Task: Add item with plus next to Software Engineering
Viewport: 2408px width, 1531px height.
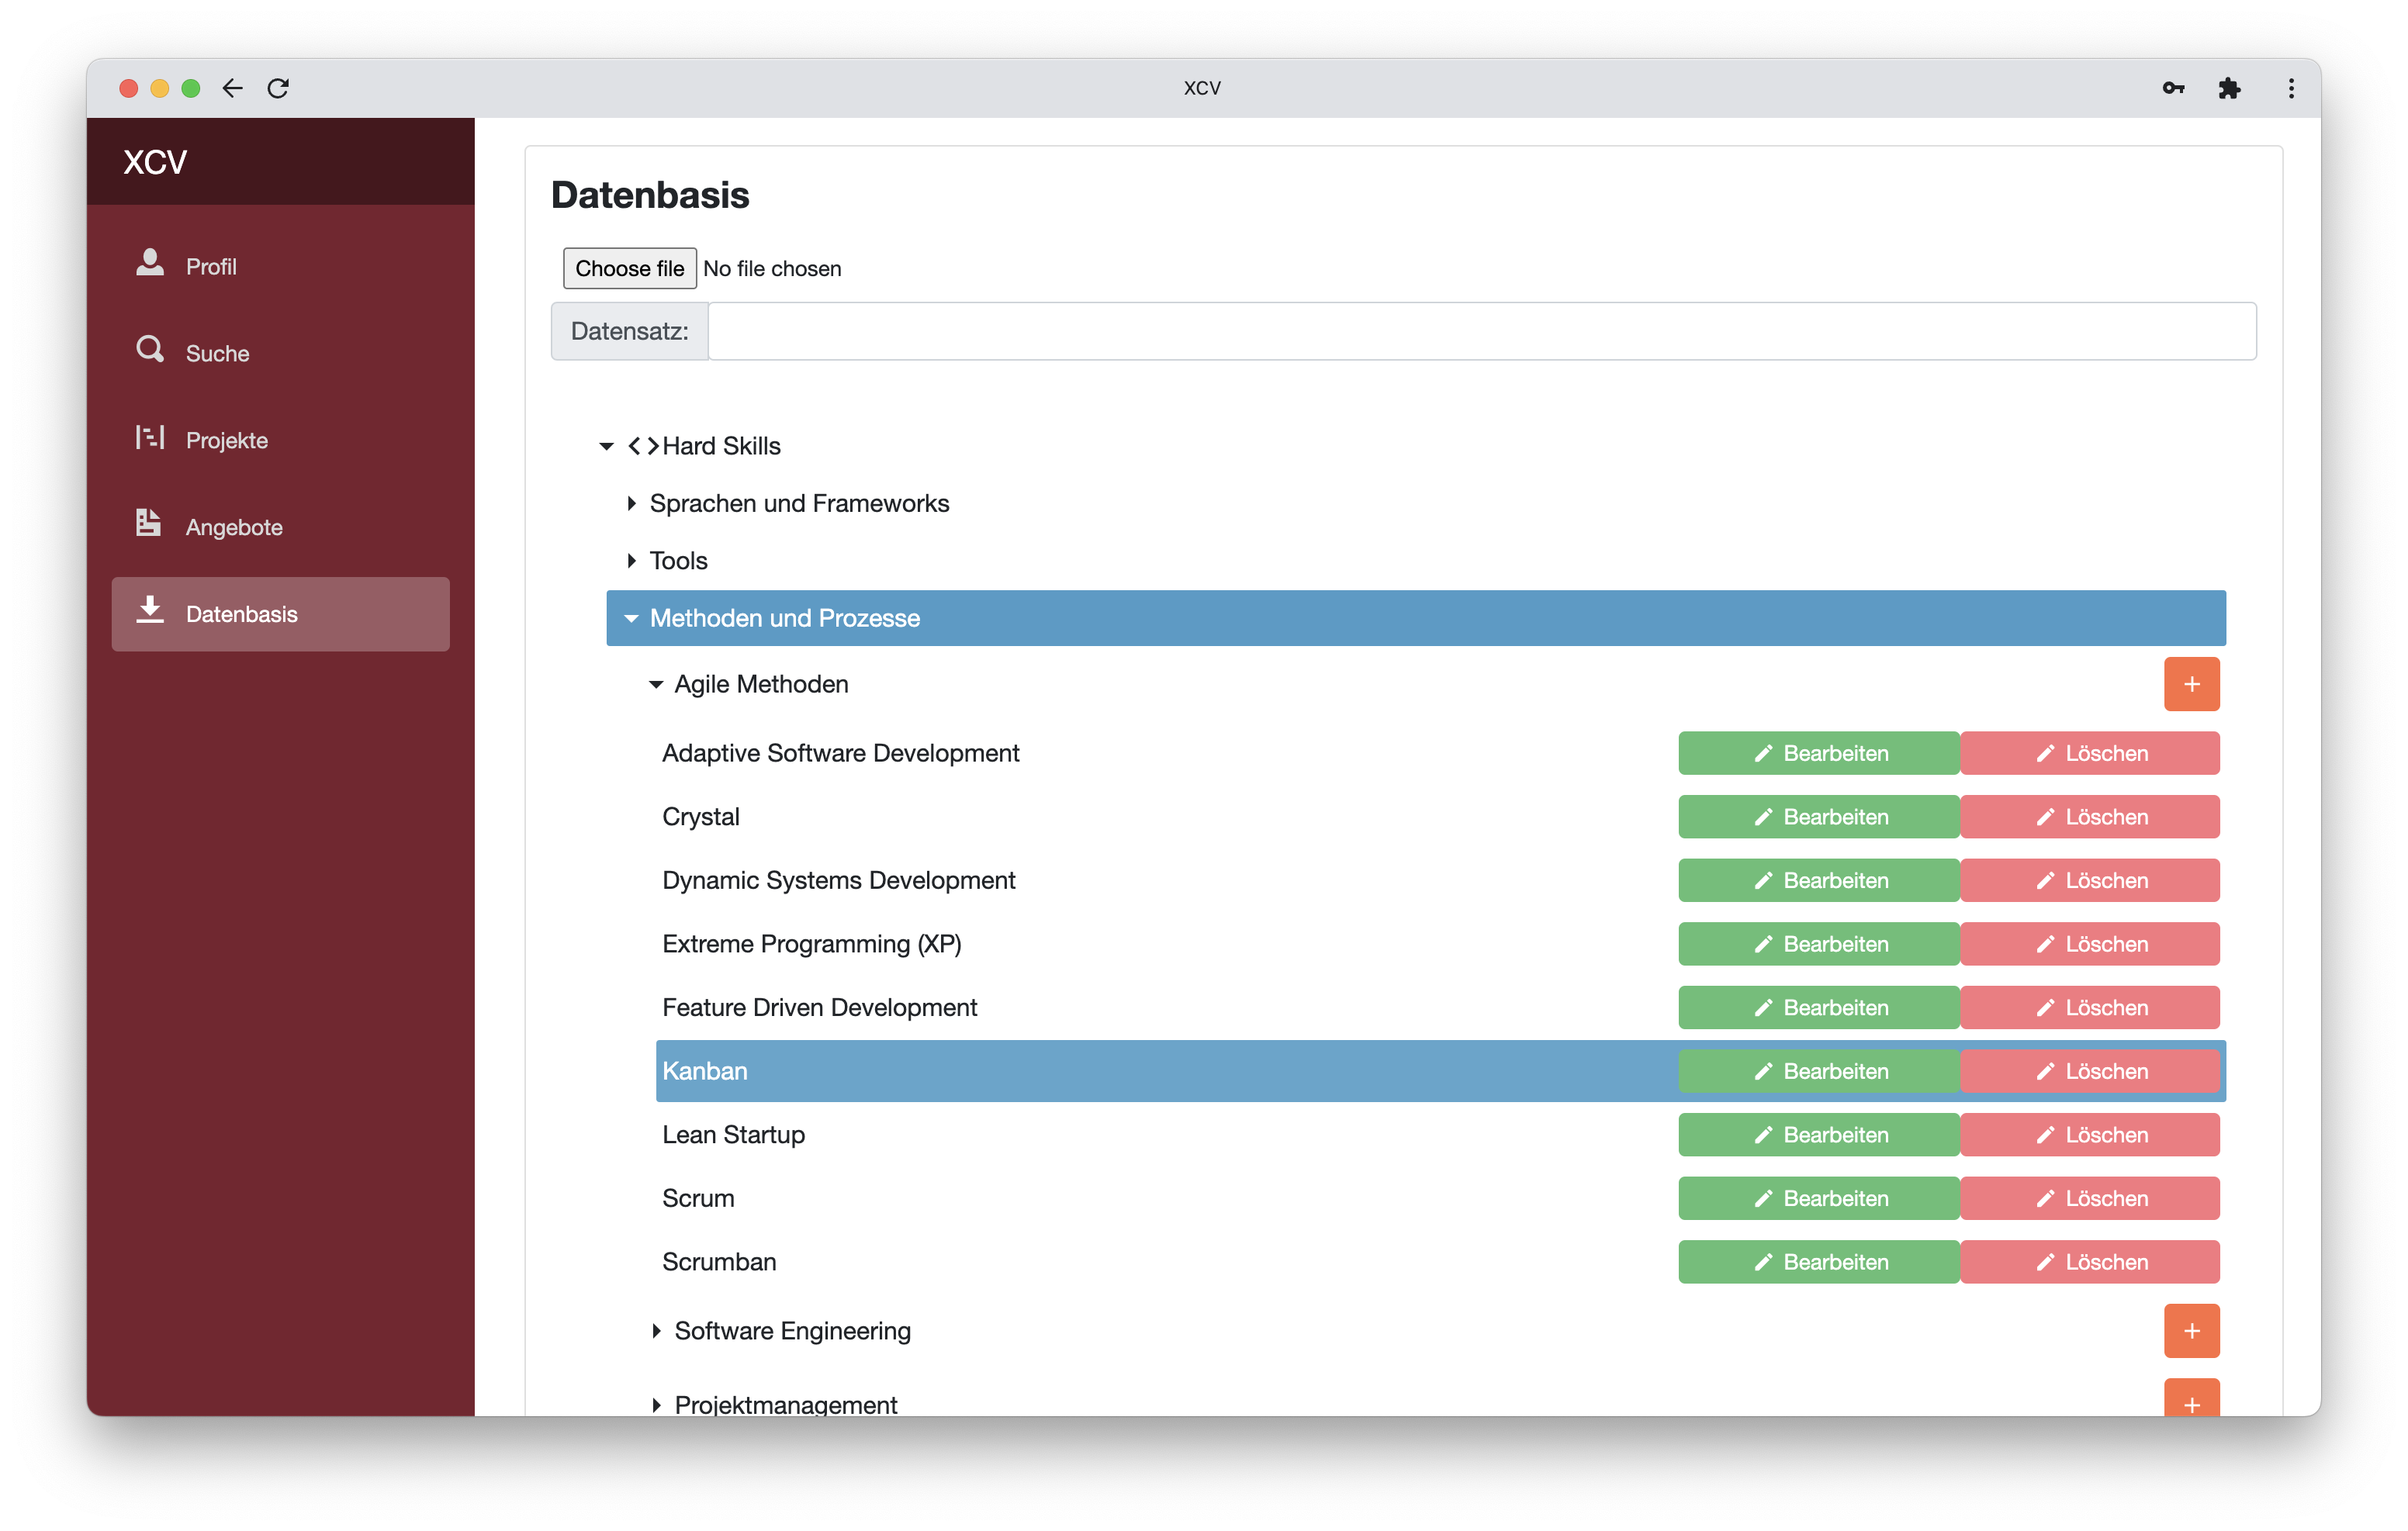Action: pos(2191,1331)
